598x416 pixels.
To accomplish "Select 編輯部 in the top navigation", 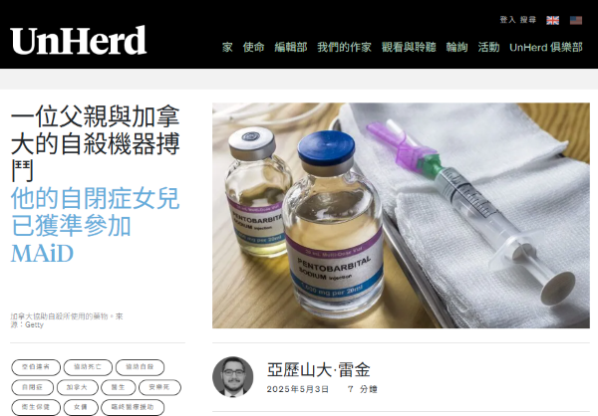I will click(x=291, y=47).
